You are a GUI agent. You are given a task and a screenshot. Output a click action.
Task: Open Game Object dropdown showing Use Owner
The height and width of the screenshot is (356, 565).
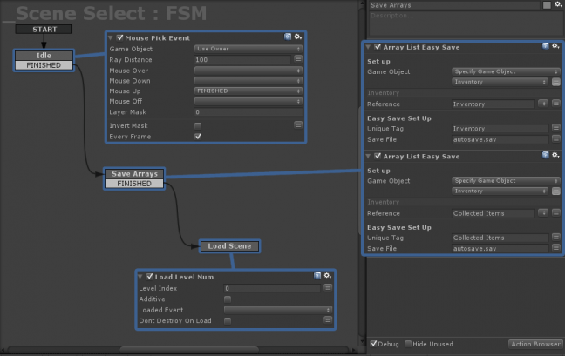click(x=248, y=49)
